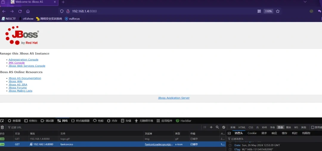322x151 pixels.
Task: Filter requests by 所有 (all)
Action: (x=233, y=127)
